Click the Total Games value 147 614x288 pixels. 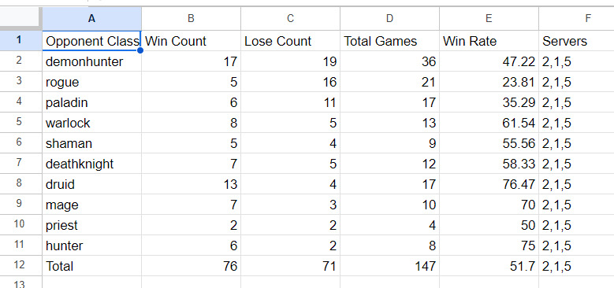[389, 266]
